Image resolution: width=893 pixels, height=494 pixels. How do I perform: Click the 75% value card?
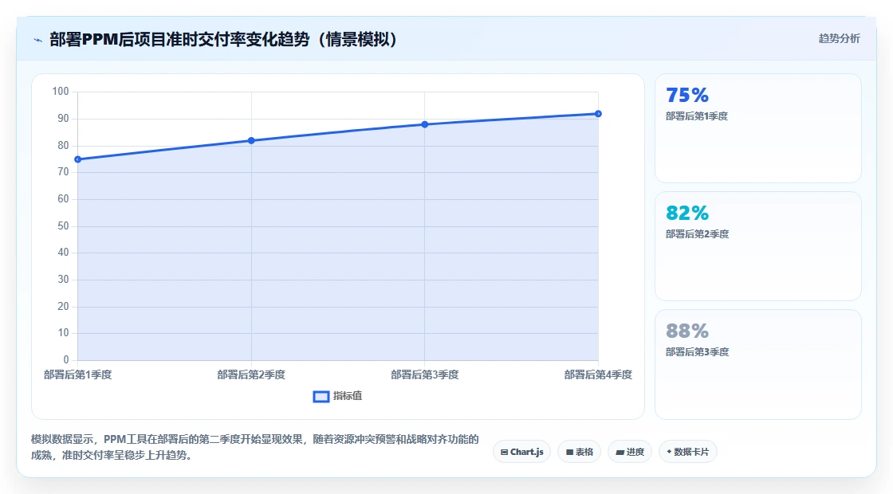click(758, 128)
